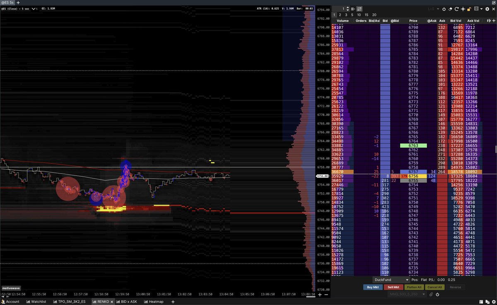Zoom in chart with plus icon
Viewport: 497px width, 305px height.
point(321,295)
